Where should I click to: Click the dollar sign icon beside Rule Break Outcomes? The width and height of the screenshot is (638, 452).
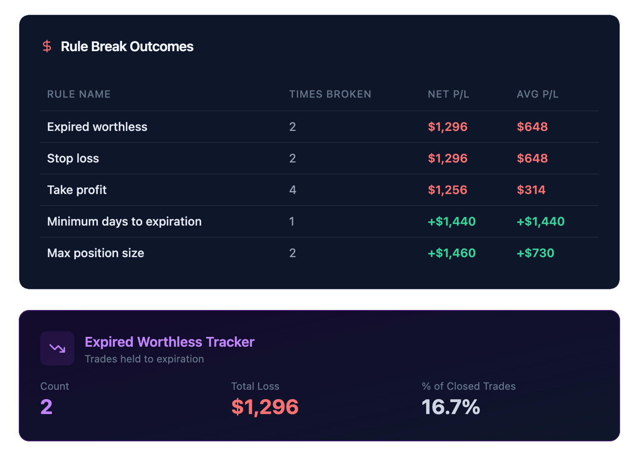pyautogui.click(x=47, y=46)
